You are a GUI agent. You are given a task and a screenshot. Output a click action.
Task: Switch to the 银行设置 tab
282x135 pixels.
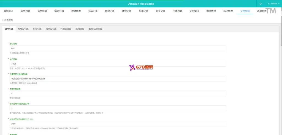coord(37,29)
